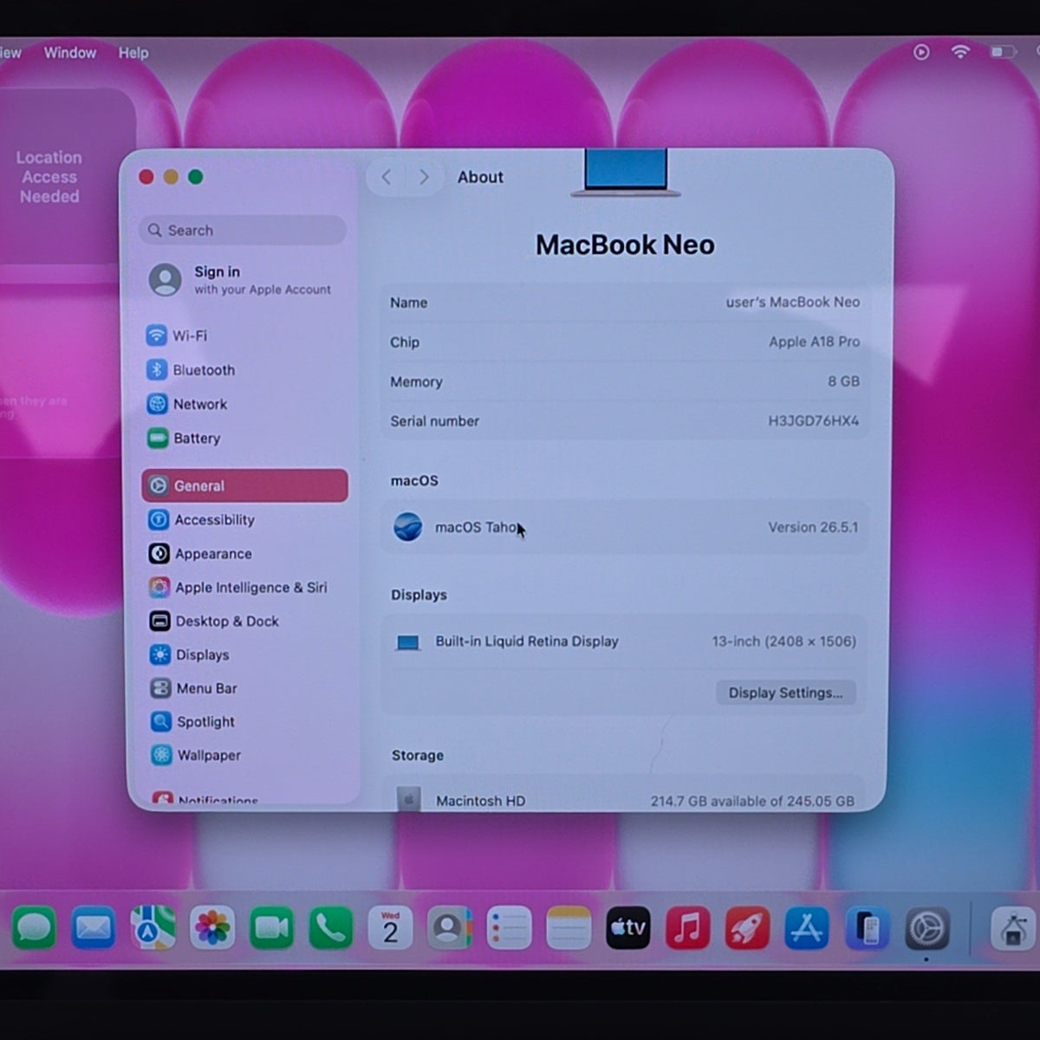Viewport: 1040px width, 1040px height.
Task: Click the screen recording icon in menu bar
Action: pos(921,52)
